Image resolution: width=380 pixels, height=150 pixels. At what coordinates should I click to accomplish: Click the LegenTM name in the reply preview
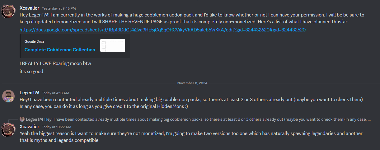coord(34,119)
